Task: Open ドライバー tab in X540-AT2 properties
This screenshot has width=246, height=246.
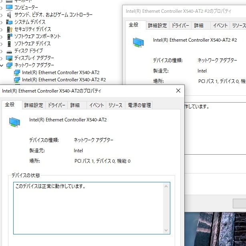Action: point(56,105)
